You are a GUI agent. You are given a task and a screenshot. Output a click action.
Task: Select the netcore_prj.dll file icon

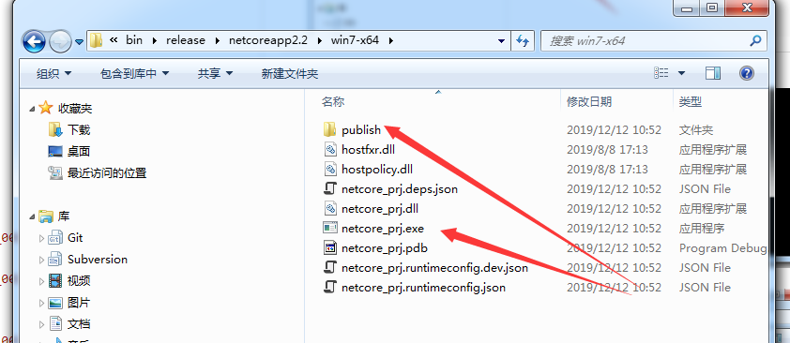[329, 208]
